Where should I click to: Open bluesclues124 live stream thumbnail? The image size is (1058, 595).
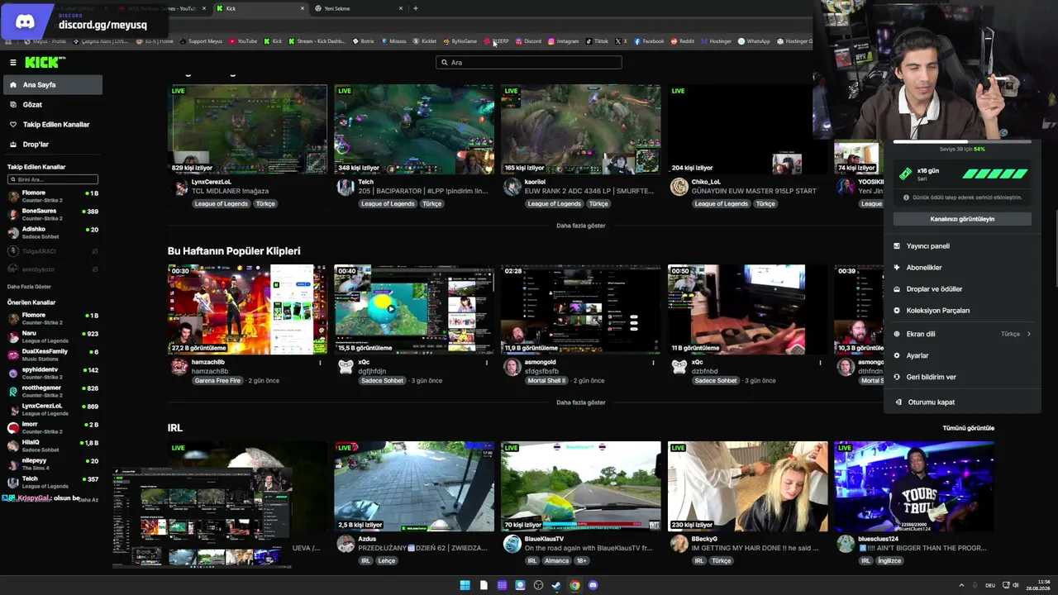(x=913, y=486)
